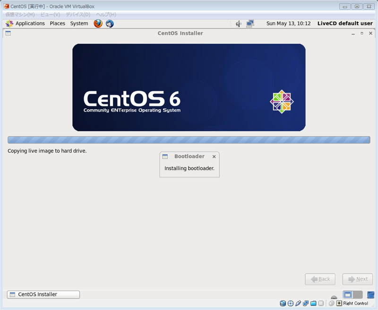Switch to the first workspace
Screen dimensions: 378x310
pyautogui.click(x=348, y=294)
